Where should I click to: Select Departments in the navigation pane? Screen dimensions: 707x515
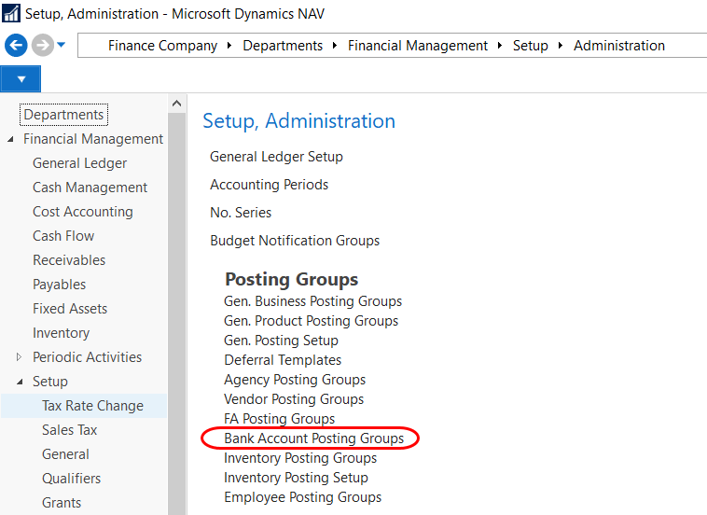click(63, 115)
